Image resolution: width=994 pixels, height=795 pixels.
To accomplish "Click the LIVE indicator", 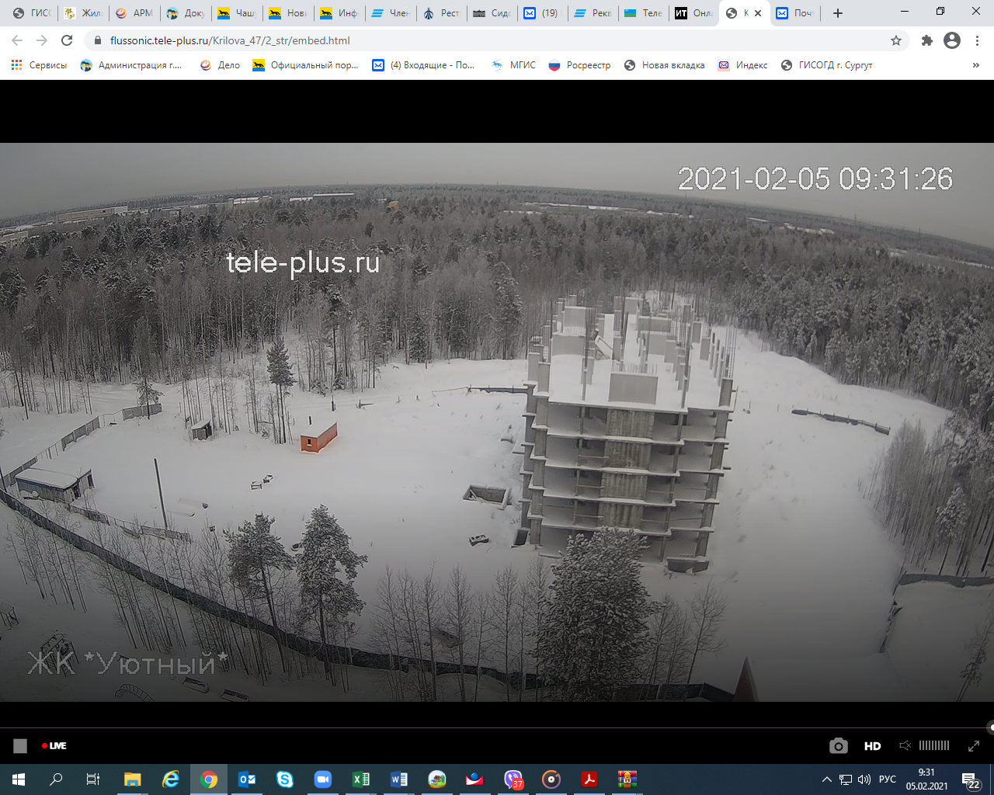I will (x=54, y=746).
